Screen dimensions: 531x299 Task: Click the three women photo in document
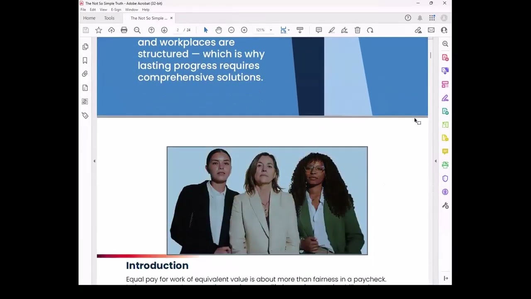267,201
